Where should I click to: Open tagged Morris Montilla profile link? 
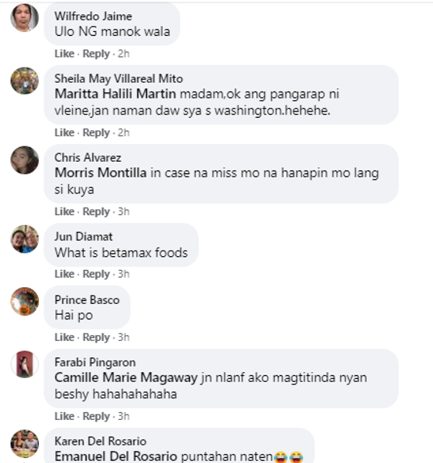click(100, 173)
